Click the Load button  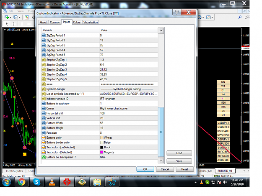point(179,153)
